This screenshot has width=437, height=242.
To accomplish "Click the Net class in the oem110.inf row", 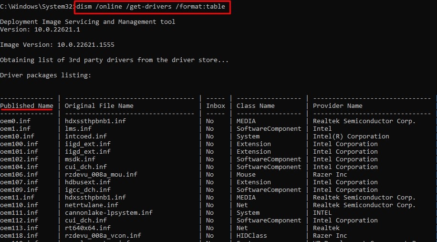I will pos(242,205).
